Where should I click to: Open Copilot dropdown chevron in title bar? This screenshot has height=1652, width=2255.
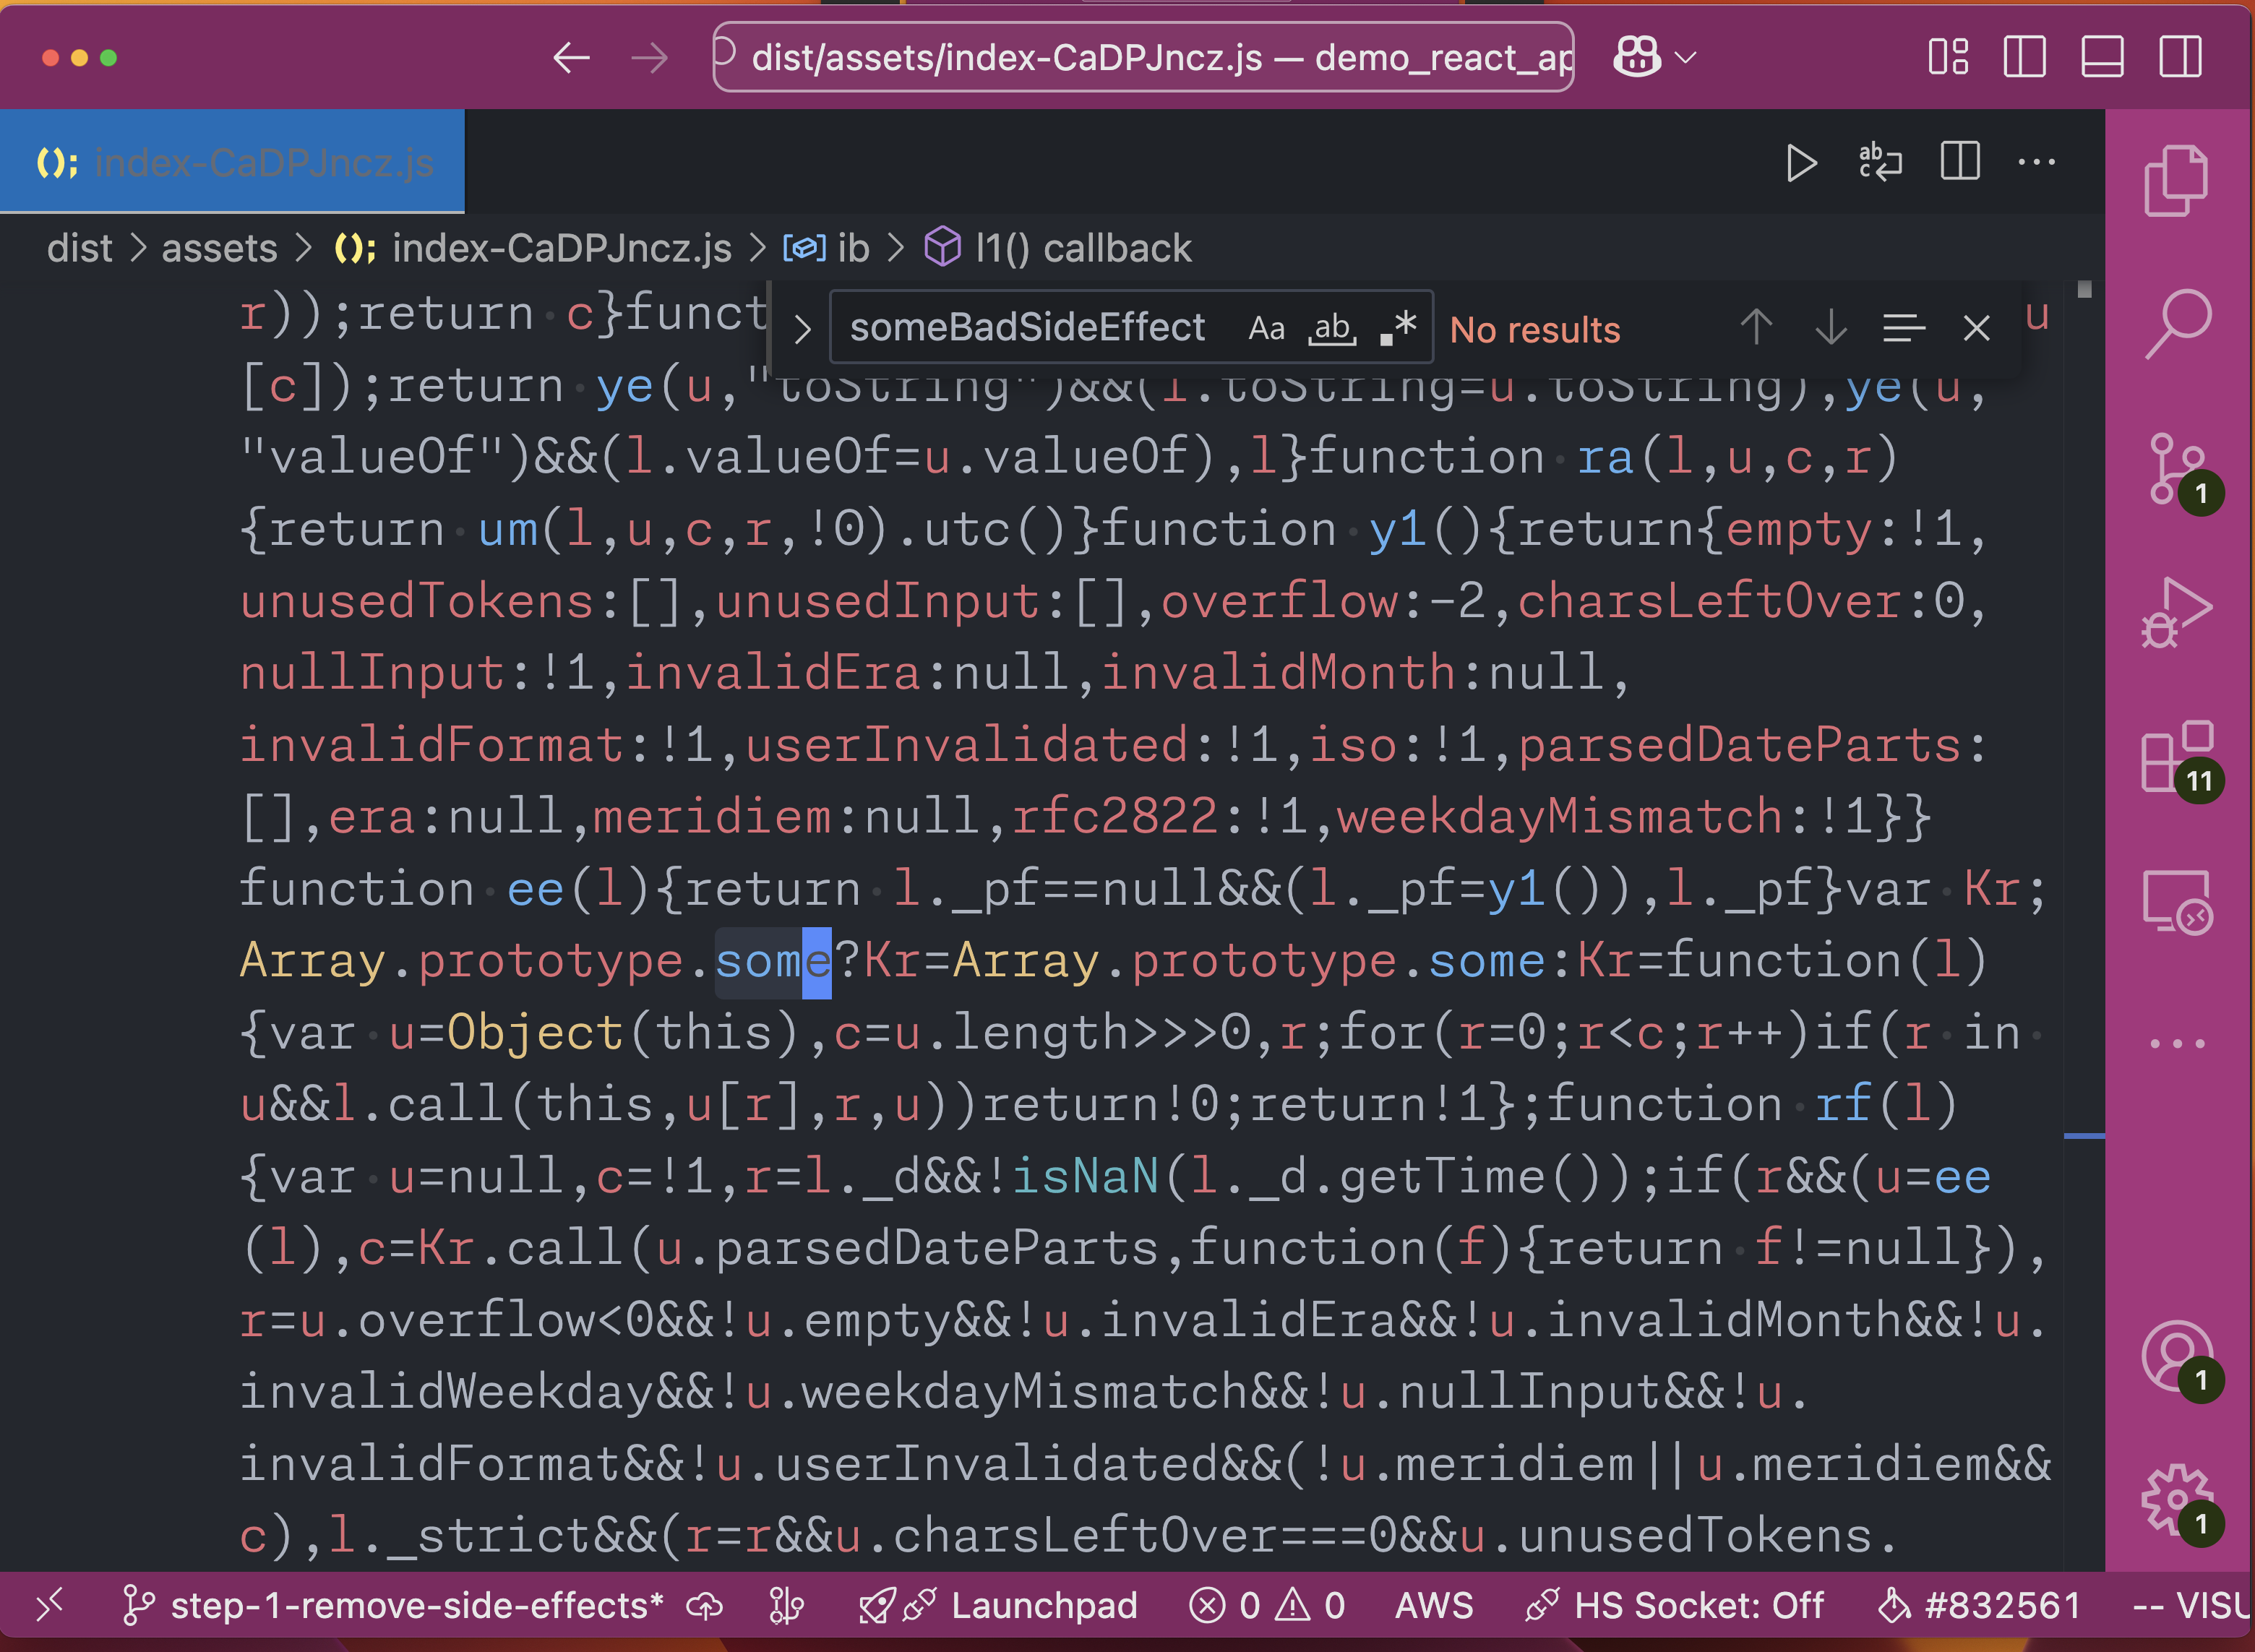[x=1686, y=58]
